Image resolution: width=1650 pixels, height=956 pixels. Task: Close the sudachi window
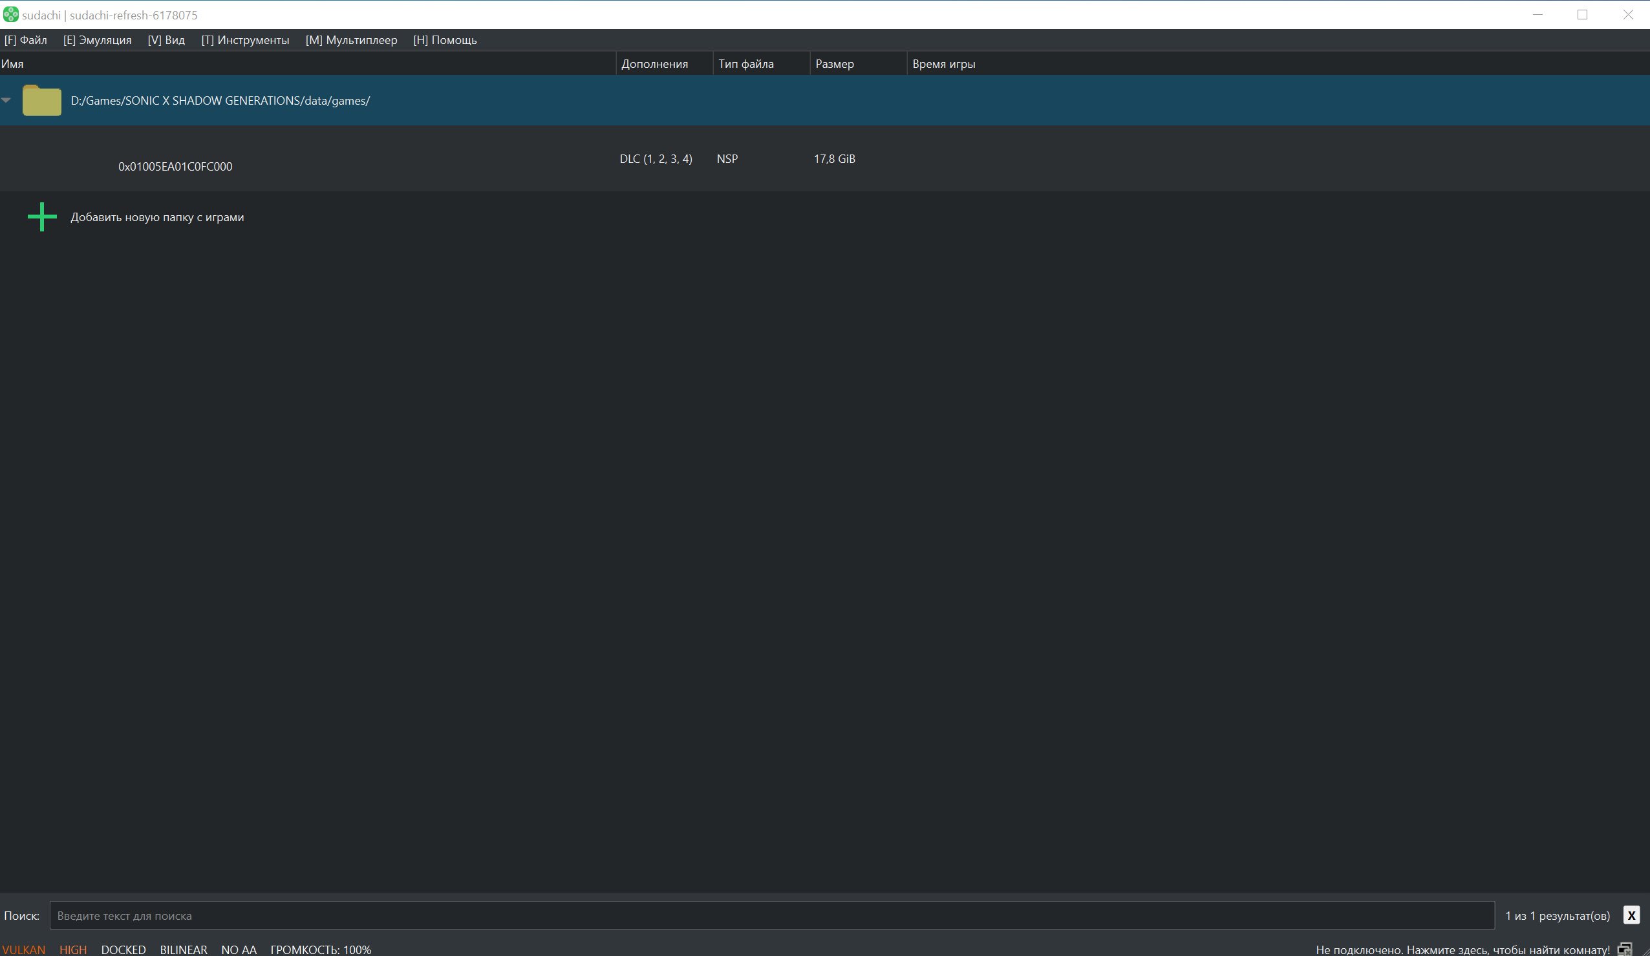(1628, 14)
